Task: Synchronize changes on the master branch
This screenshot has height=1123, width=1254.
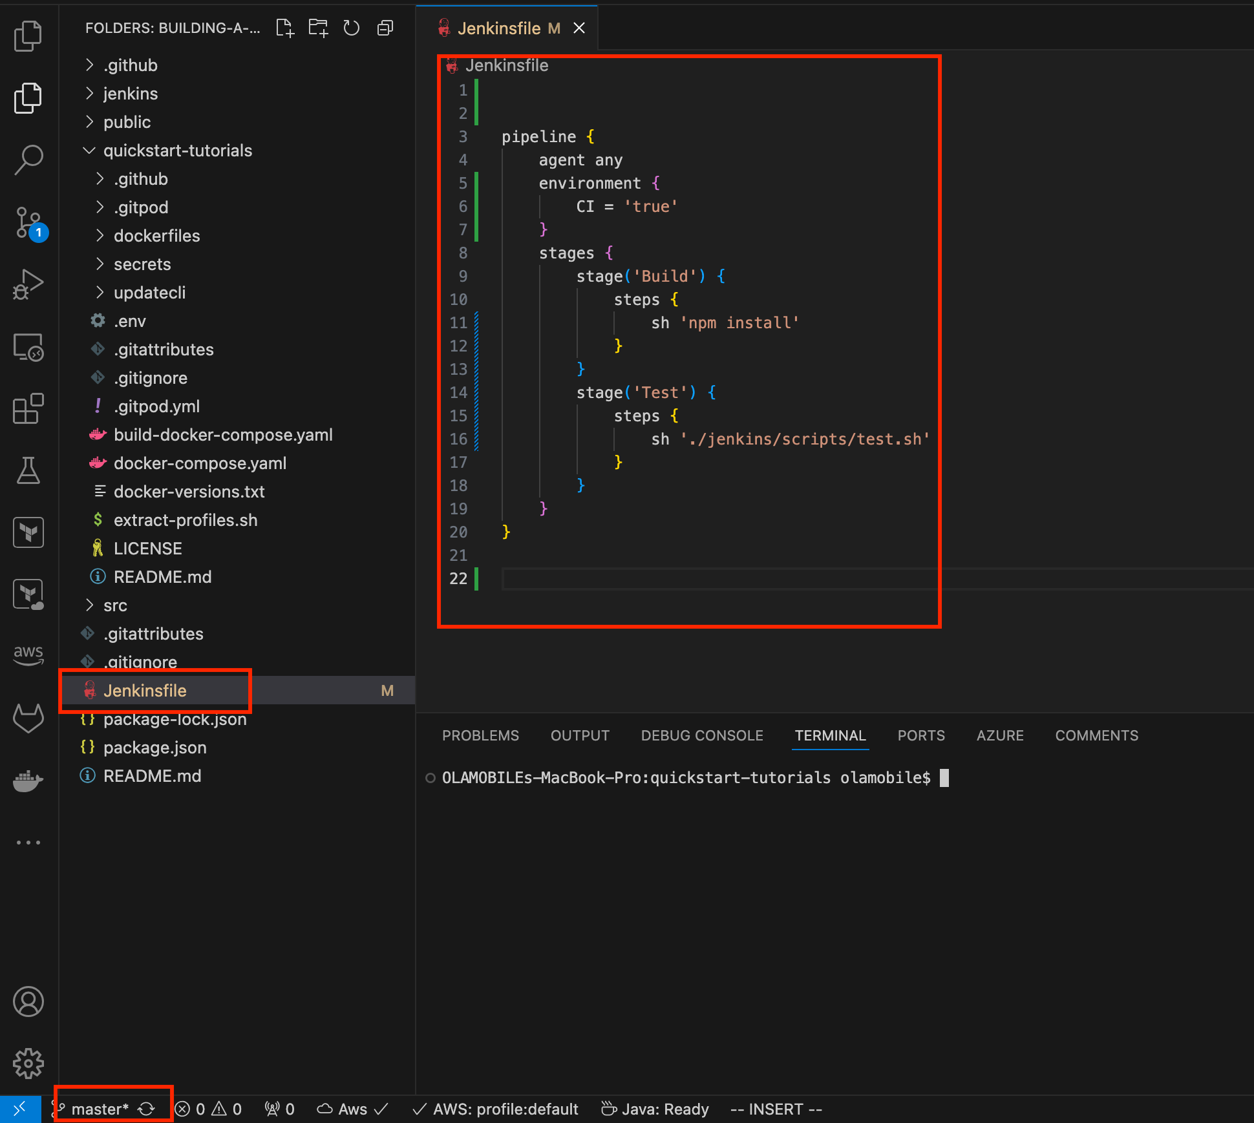Action: [x=147, y=1109]
